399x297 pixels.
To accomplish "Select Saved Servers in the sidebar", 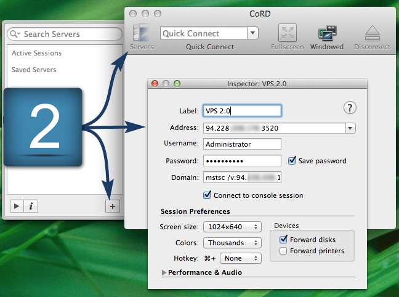I will pos(34,70).
